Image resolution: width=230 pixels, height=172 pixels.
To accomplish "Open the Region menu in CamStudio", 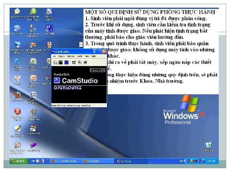I will pyautogui.click(x=61, y=56).
